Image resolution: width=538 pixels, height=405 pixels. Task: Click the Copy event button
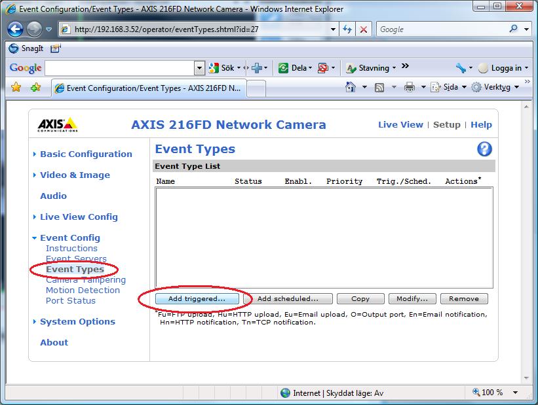pos(360,299)
